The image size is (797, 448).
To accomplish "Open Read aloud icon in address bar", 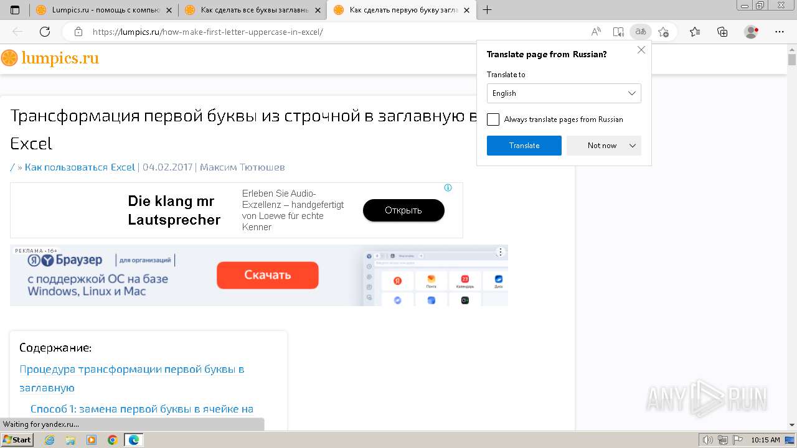I will 596,32.
